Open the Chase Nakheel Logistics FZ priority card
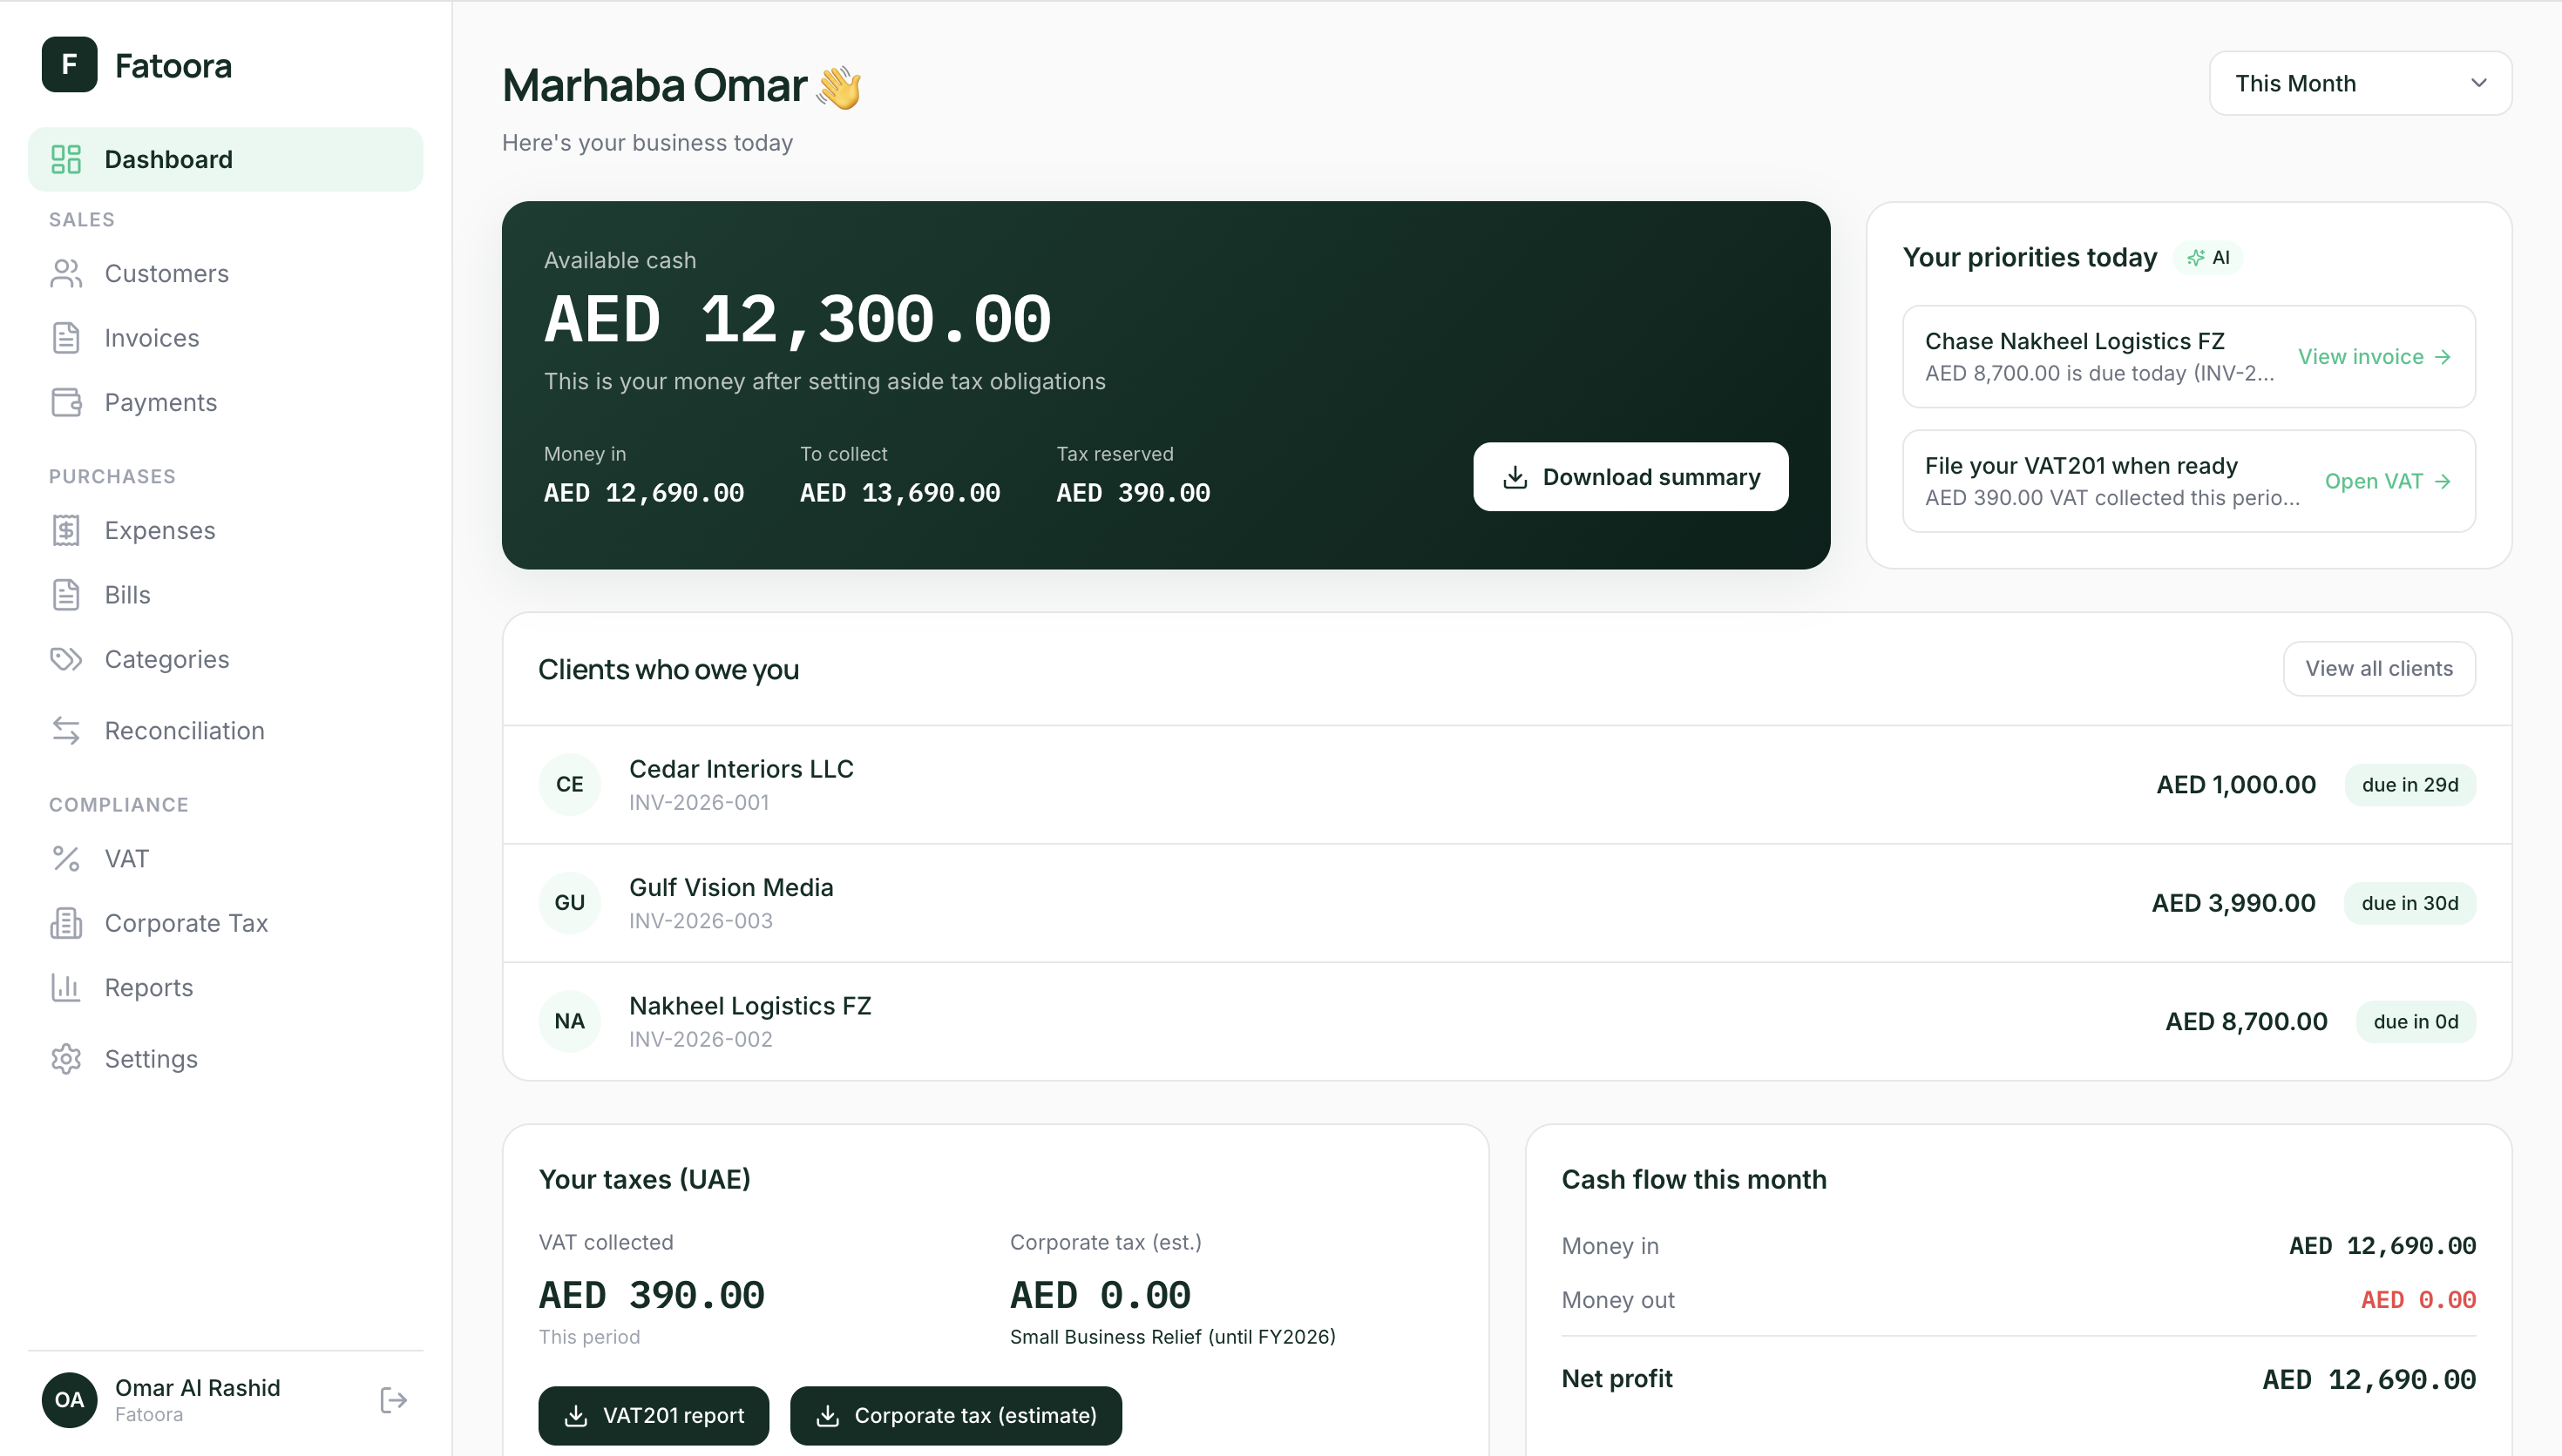The height and width of the screenshot is (1456, 2562). tap(2189, 357)
